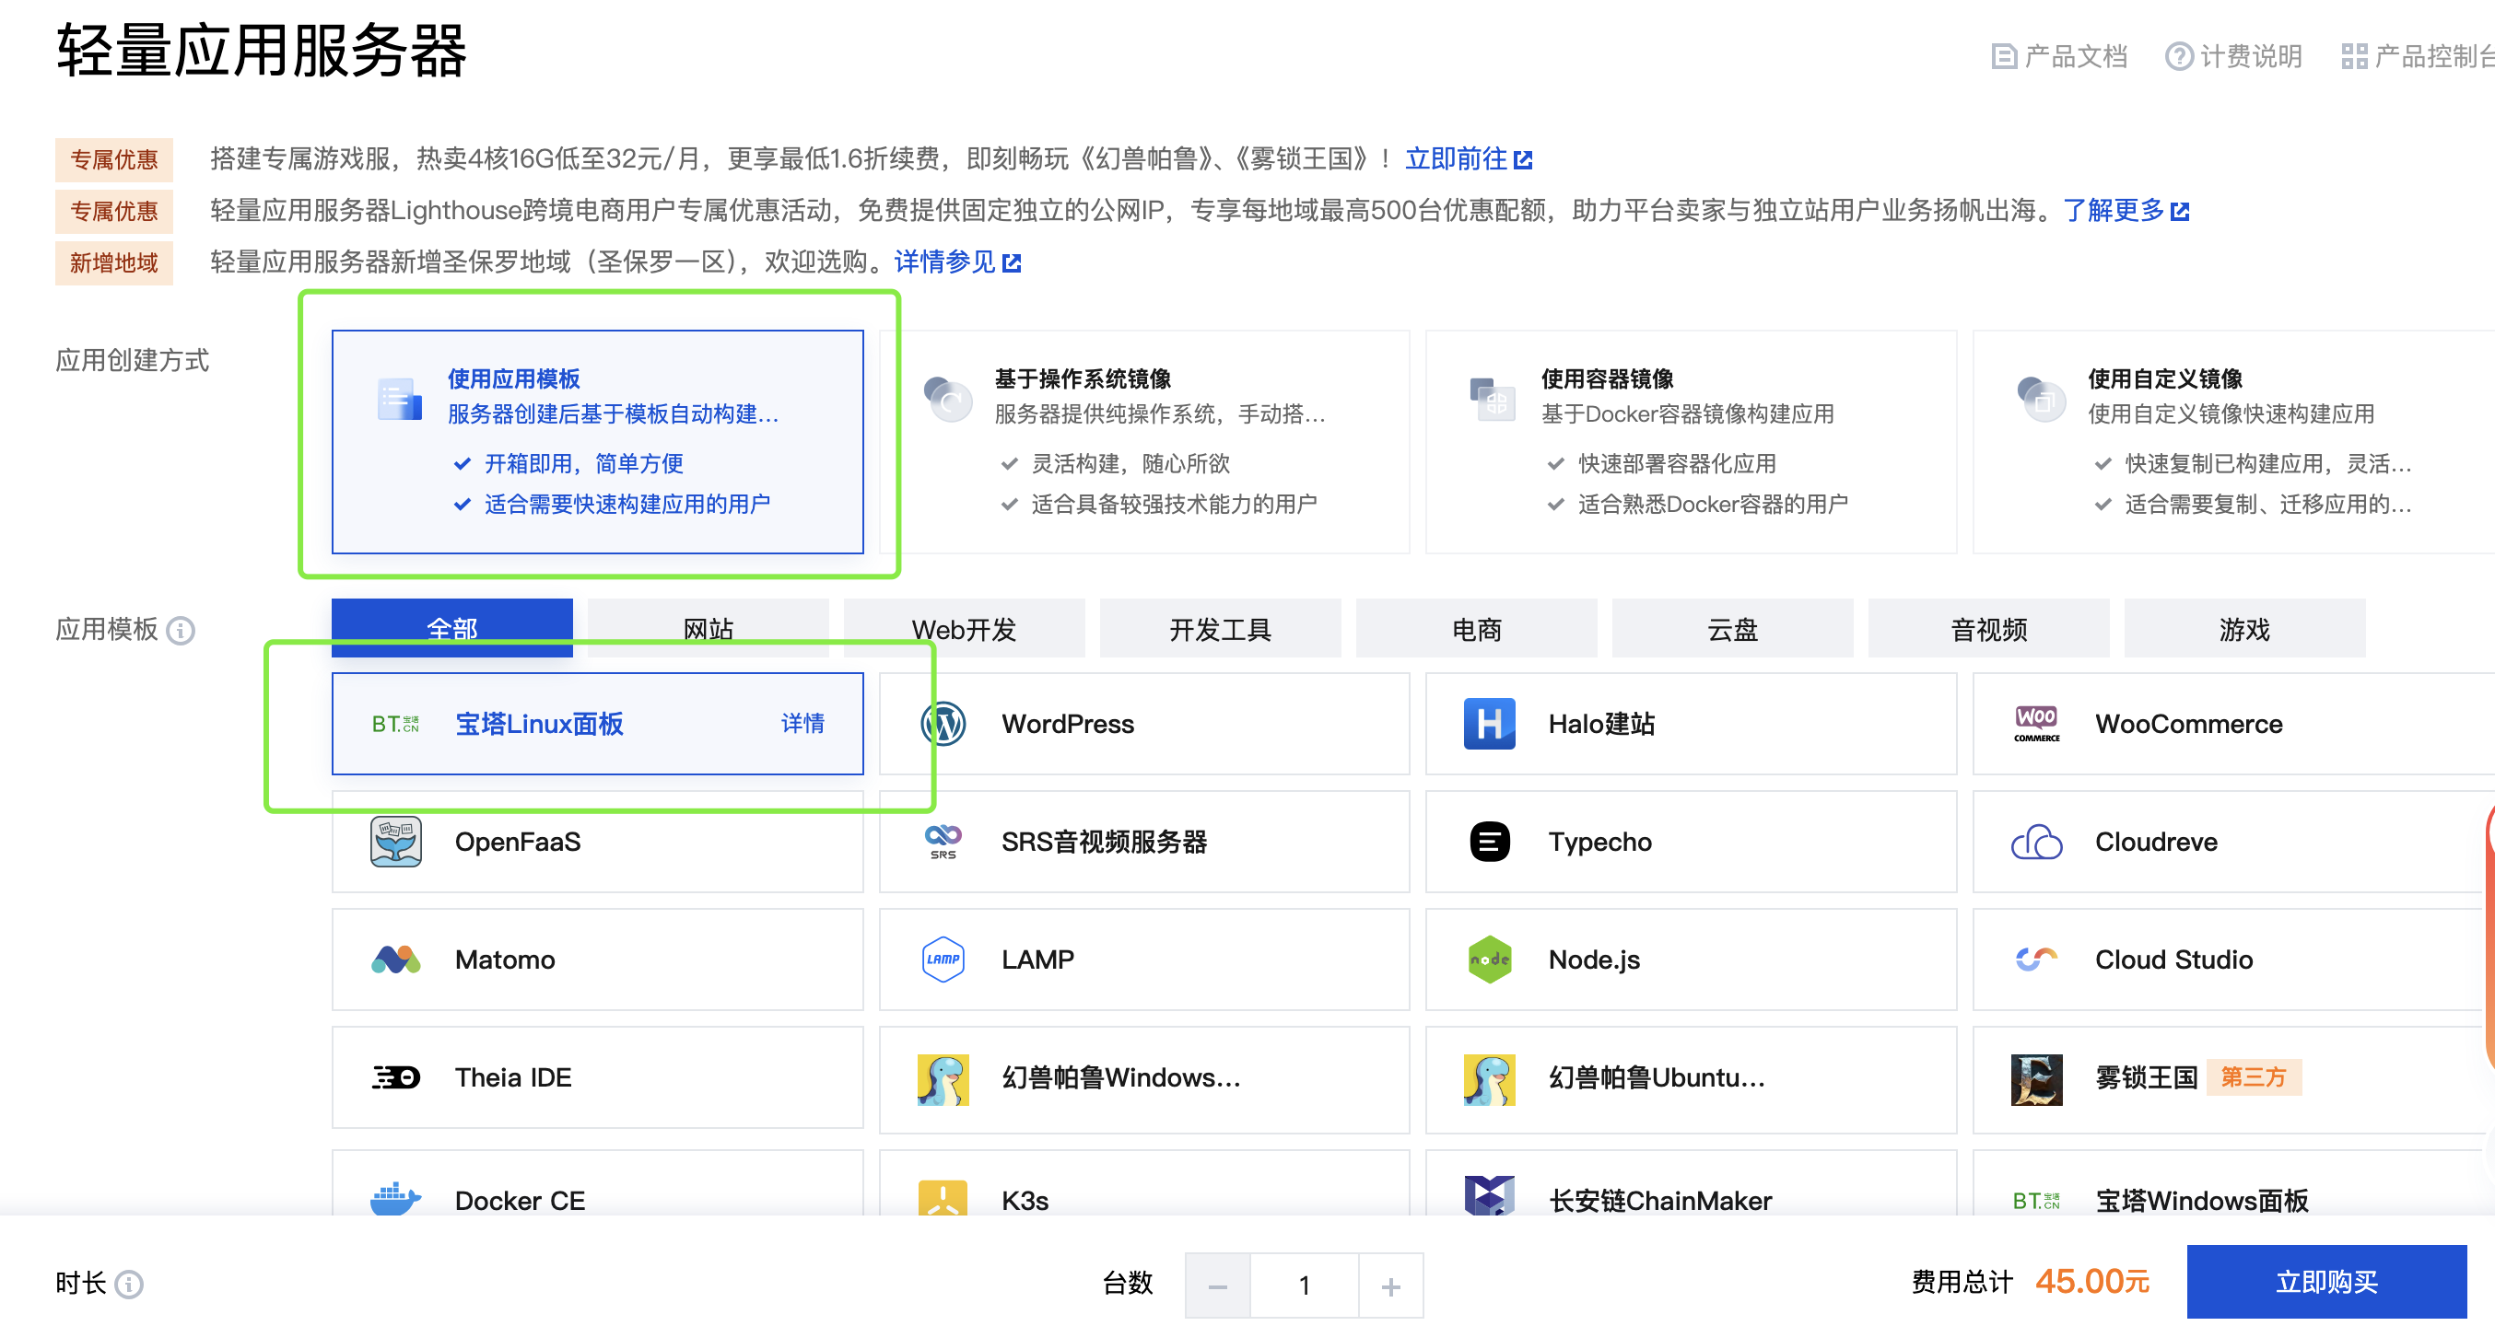Switch to the 开发工具 template tab
2495x1326 pixels.
click(x=1220, y=628)
